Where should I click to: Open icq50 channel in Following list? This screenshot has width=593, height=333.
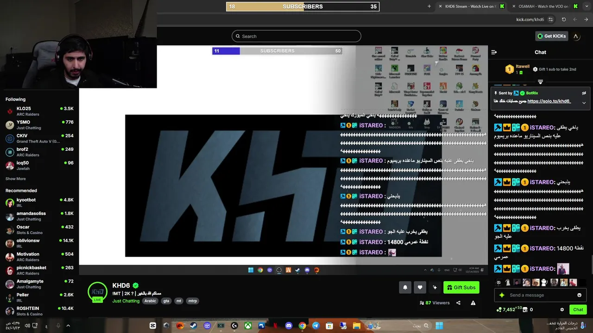(x=39, y=166)
